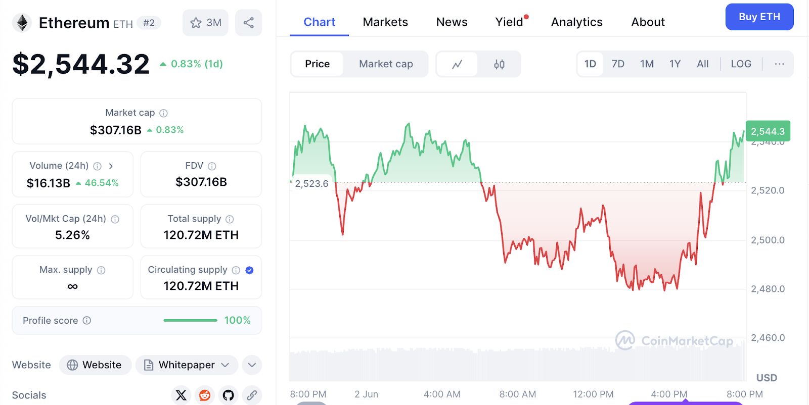Click the share icon
Viewport: 809px width, 405px height.
point(248,23)
